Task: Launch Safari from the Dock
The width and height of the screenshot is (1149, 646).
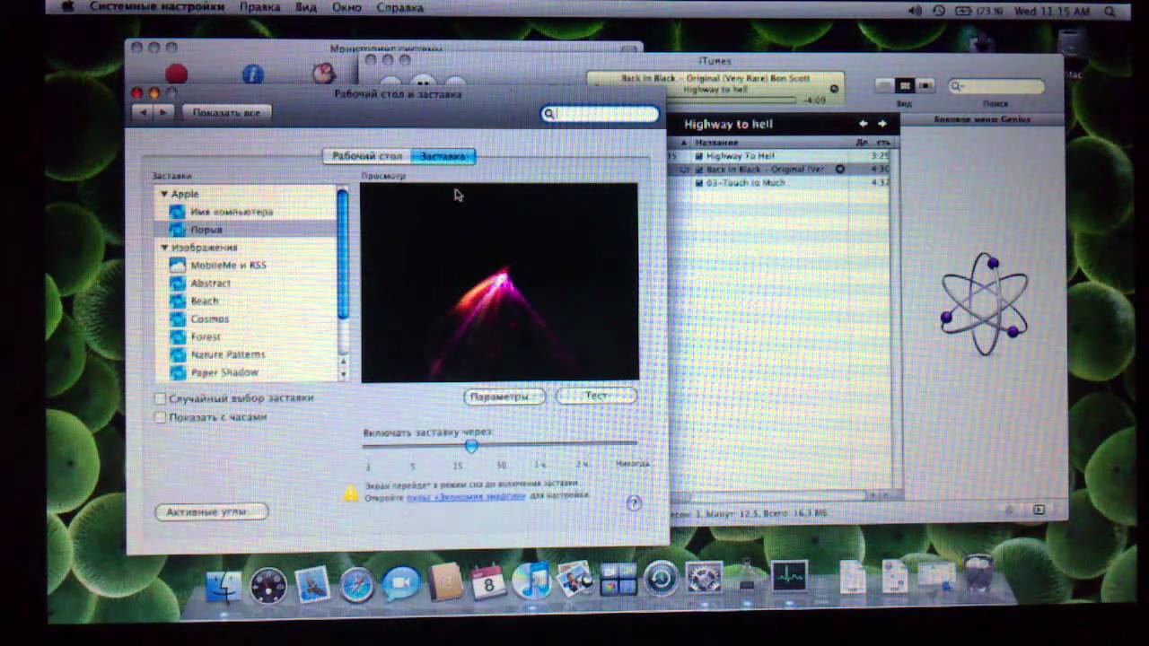Action: tap(356, 585)
